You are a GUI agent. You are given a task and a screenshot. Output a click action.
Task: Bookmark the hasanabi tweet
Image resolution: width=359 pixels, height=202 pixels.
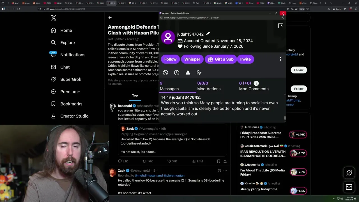pos(218,161)
